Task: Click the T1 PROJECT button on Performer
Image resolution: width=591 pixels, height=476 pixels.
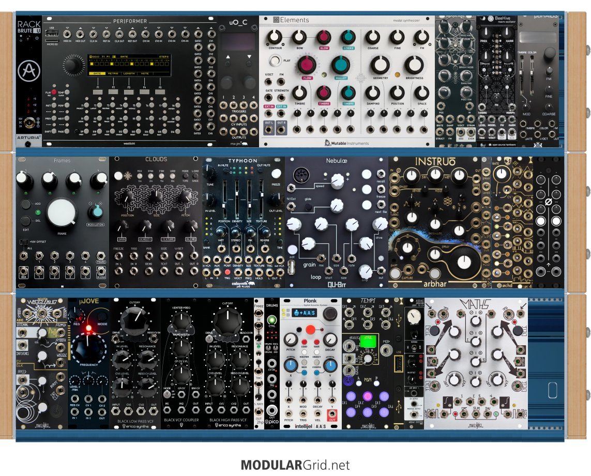Action: 87,105
